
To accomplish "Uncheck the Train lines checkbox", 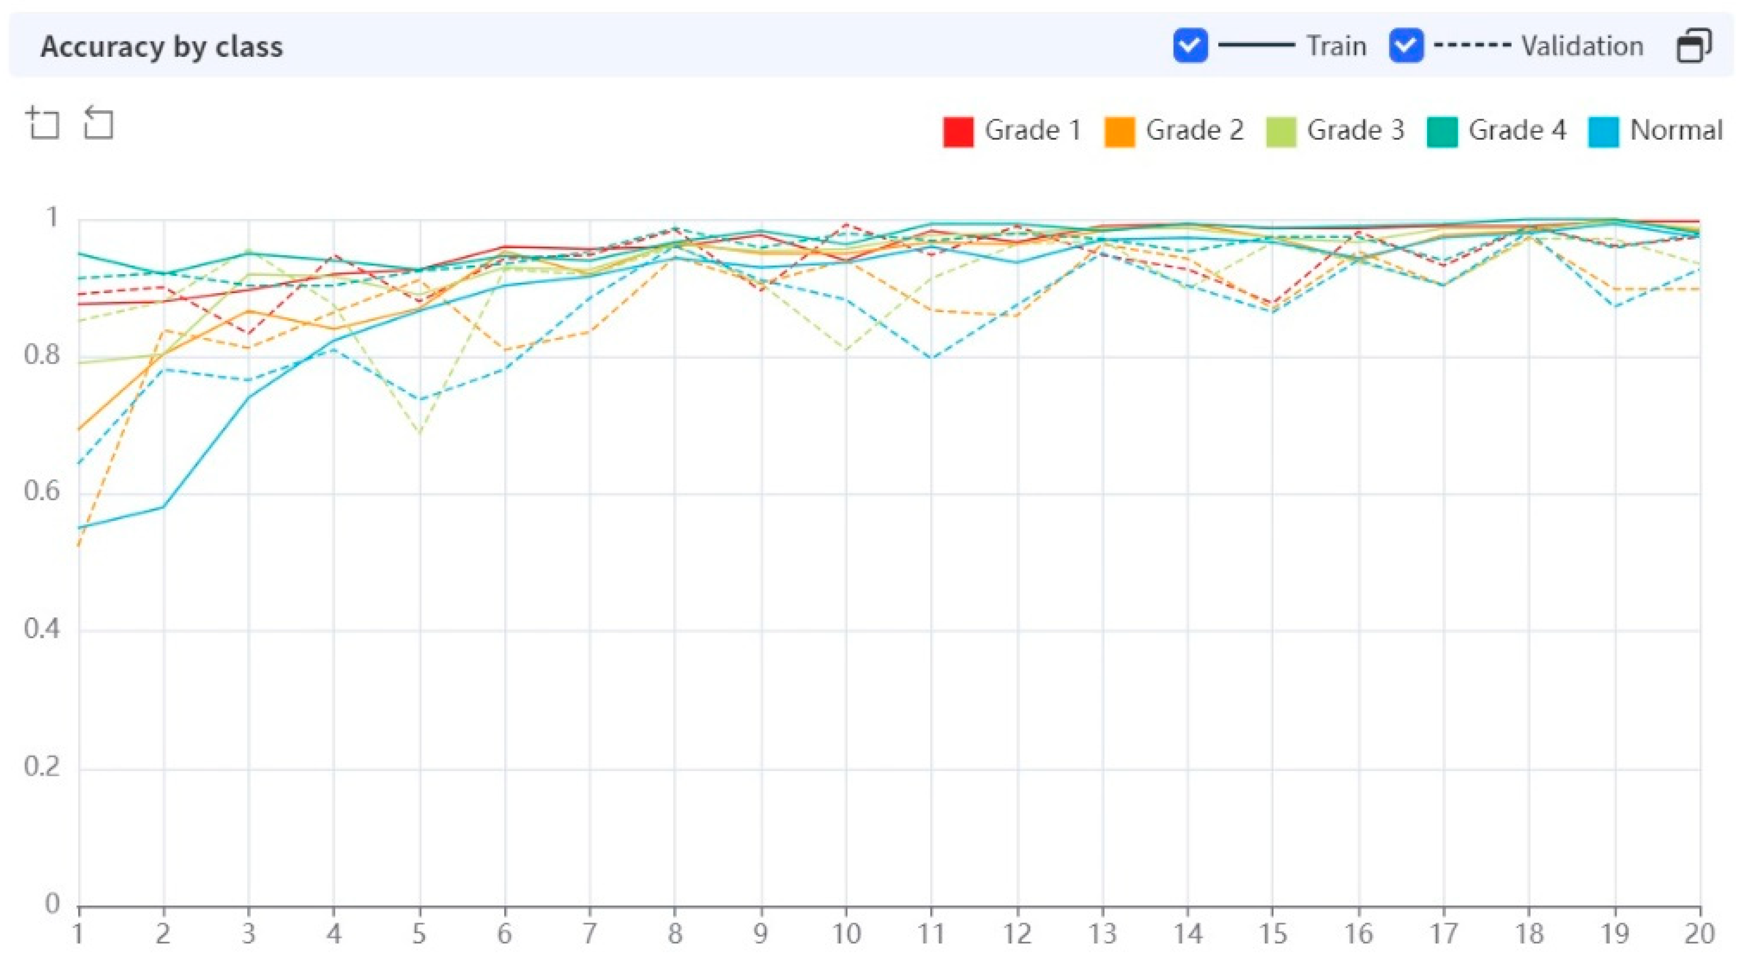I will point(1190,46).
